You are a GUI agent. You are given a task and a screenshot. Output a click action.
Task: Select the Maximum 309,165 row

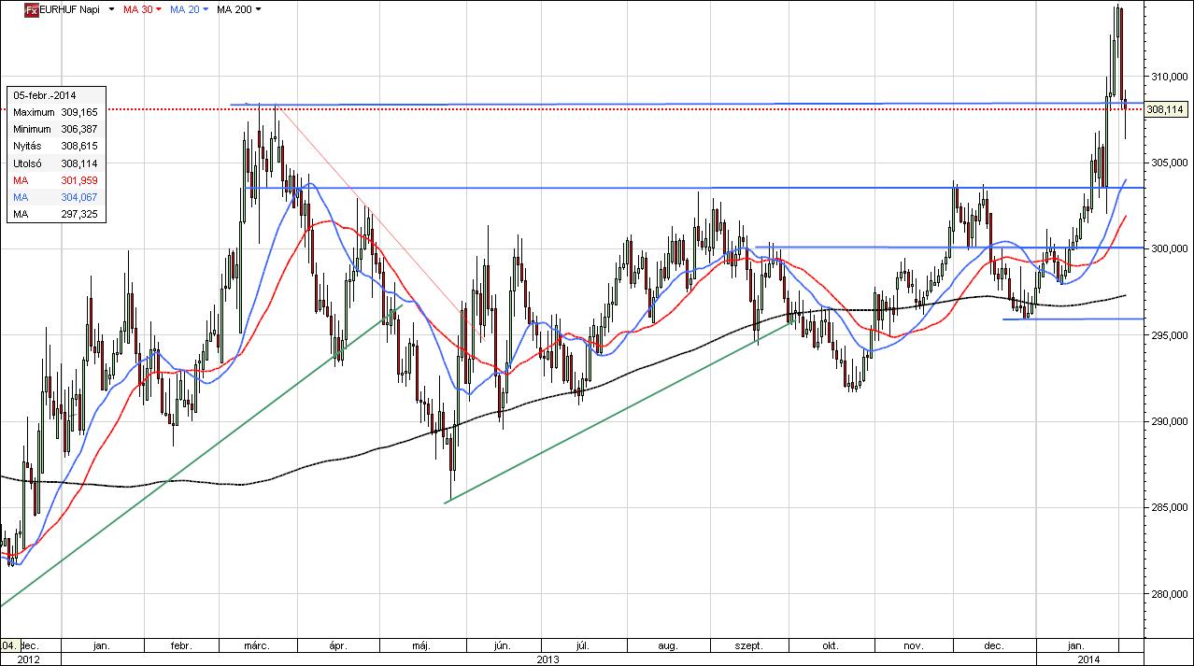[55, 112]
